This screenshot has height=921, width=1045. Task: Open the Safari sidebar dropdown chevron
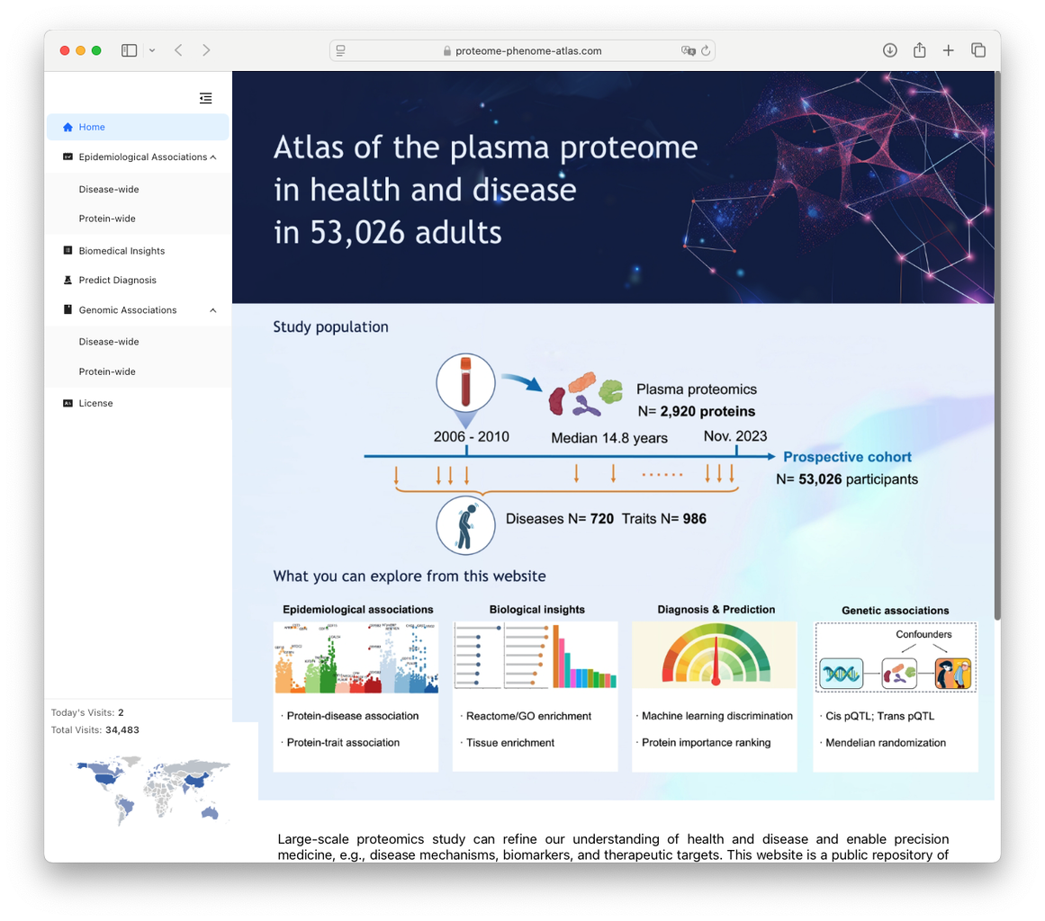pyautogui.click(x=152, y=50)
